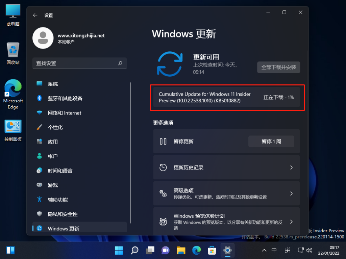Click the 全部下载并安装 button
Image resolution: width=346 pixels, height=259 pixels.
pos(278,67)
